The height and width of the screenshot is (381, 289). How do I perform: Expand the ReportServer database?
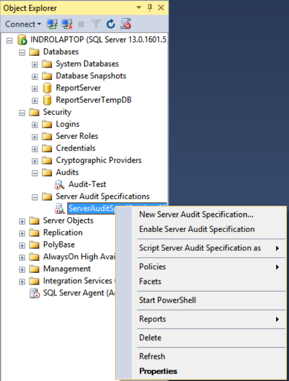click(35, 89)
